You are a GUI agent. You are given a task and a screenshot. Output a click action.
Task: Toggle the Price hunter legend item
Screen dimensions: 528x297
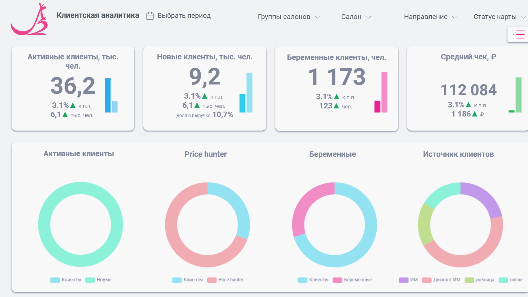[x=225, y=280]
